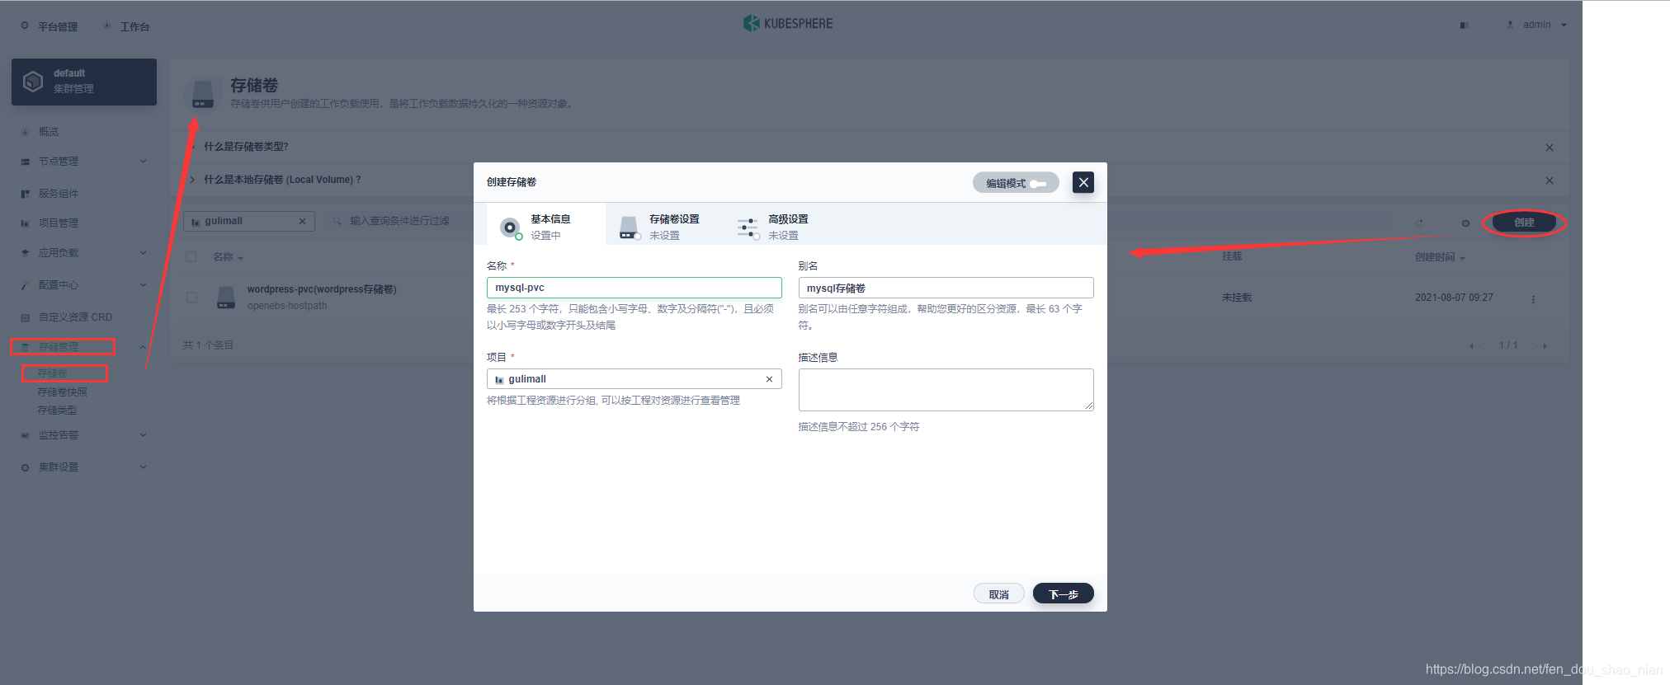Viewport: 1670px width, 685px height.
Task: Open 服务组件 in the sidebar
Action: [x=58, y=194]
